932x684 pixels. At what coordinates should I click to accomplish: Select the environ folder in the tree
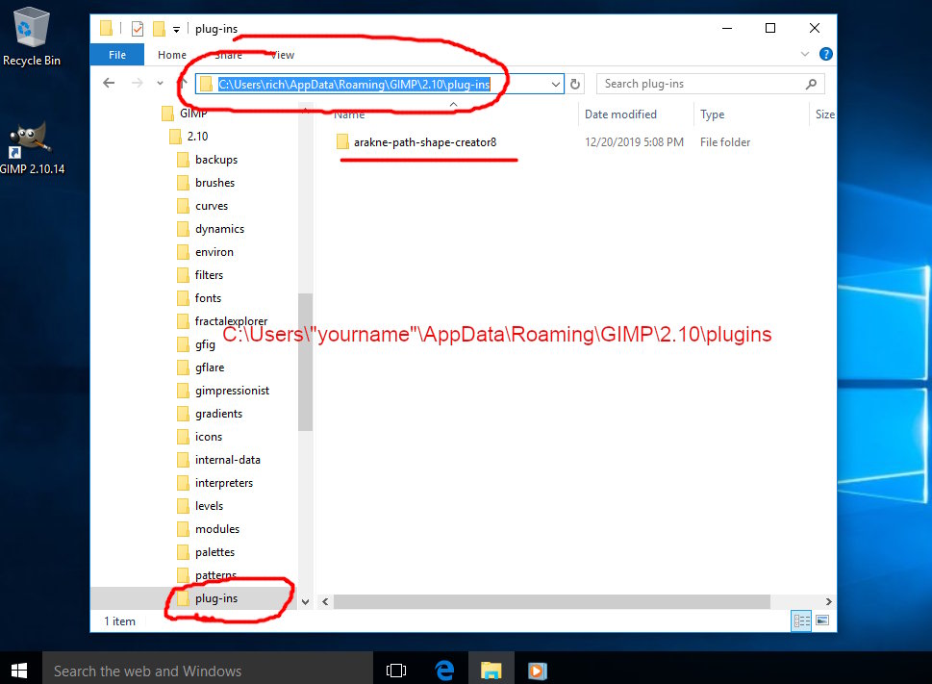click(x=205, y=252)
